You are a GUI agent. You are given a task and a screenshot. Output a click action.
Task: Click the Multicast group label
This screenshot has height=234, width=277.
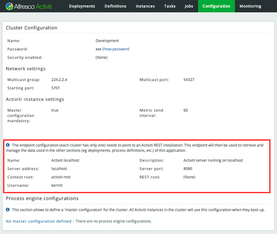click(24, 80)
